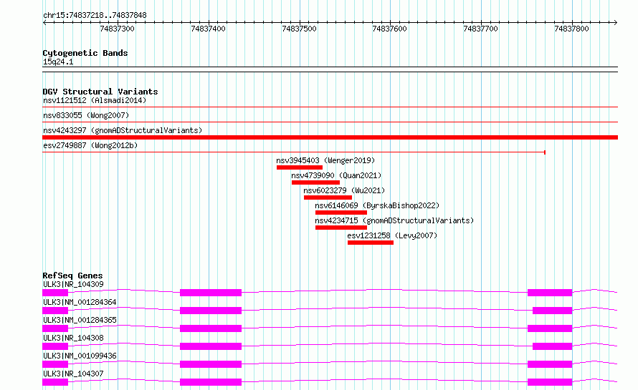Open variant nsv4739090 (Quan2021) label
The image size is (638, 390).
[x=336, y=175]
